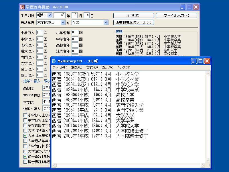Click the Notepad scrollbar up arrow
229x172 pixels.
point(208,74)
